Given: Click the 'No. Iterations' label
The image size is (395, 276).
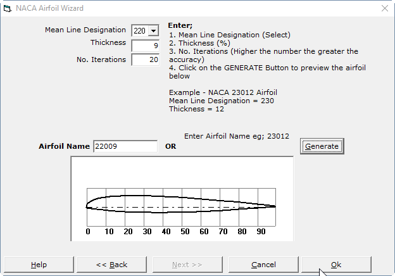Looking at the screenshot, I should [101, 60].
